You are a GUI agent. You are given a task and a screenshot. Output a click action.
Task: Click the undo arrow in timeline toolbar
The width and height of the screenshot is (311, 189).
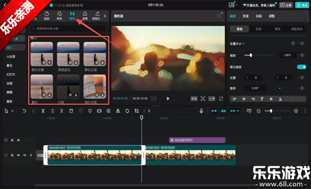coord(24,111)
